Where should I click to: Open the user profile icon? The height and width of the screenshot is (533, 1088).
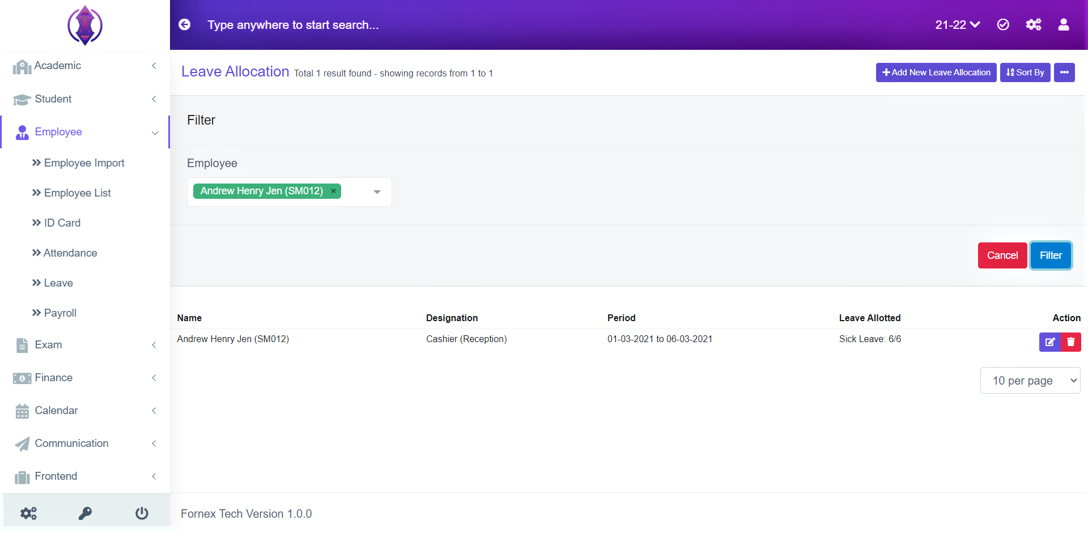tap(1064, 24)
